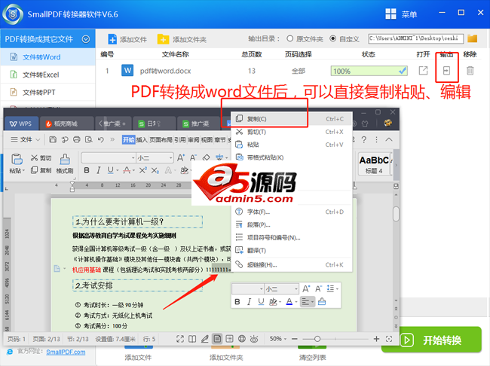The height and width of the screenshot is (366, 490).
Task: Collapse the PDF转换成其它文件 section
Action: click(86, 39)
